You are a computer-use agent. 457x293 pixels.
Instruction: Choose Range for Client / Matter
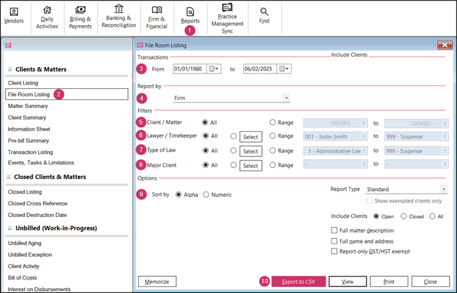click(272, 123)
